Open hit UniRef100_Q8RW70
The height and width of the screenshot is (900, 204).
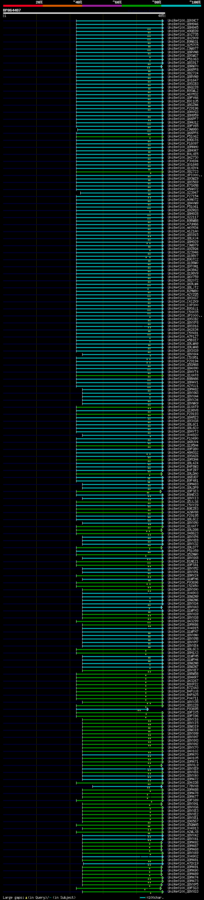tap(183, 66)
